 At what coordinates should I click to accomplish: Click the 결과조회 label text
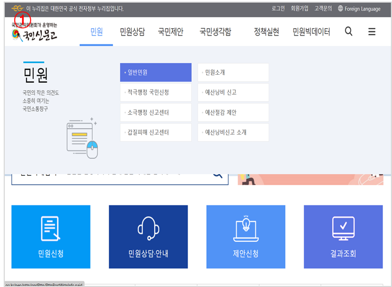[343, 254]
